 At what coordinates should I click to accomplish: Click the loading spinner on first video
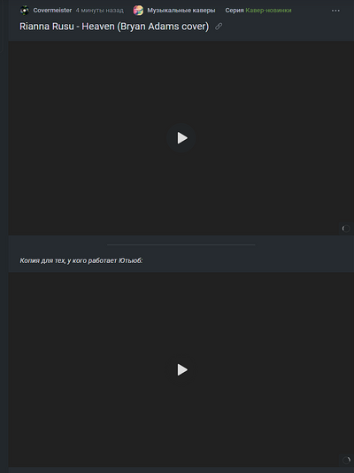click(x=346, y=229)
